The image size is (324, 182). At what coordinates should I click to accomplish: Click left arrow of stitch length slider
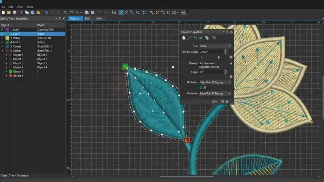coord(202,57)
